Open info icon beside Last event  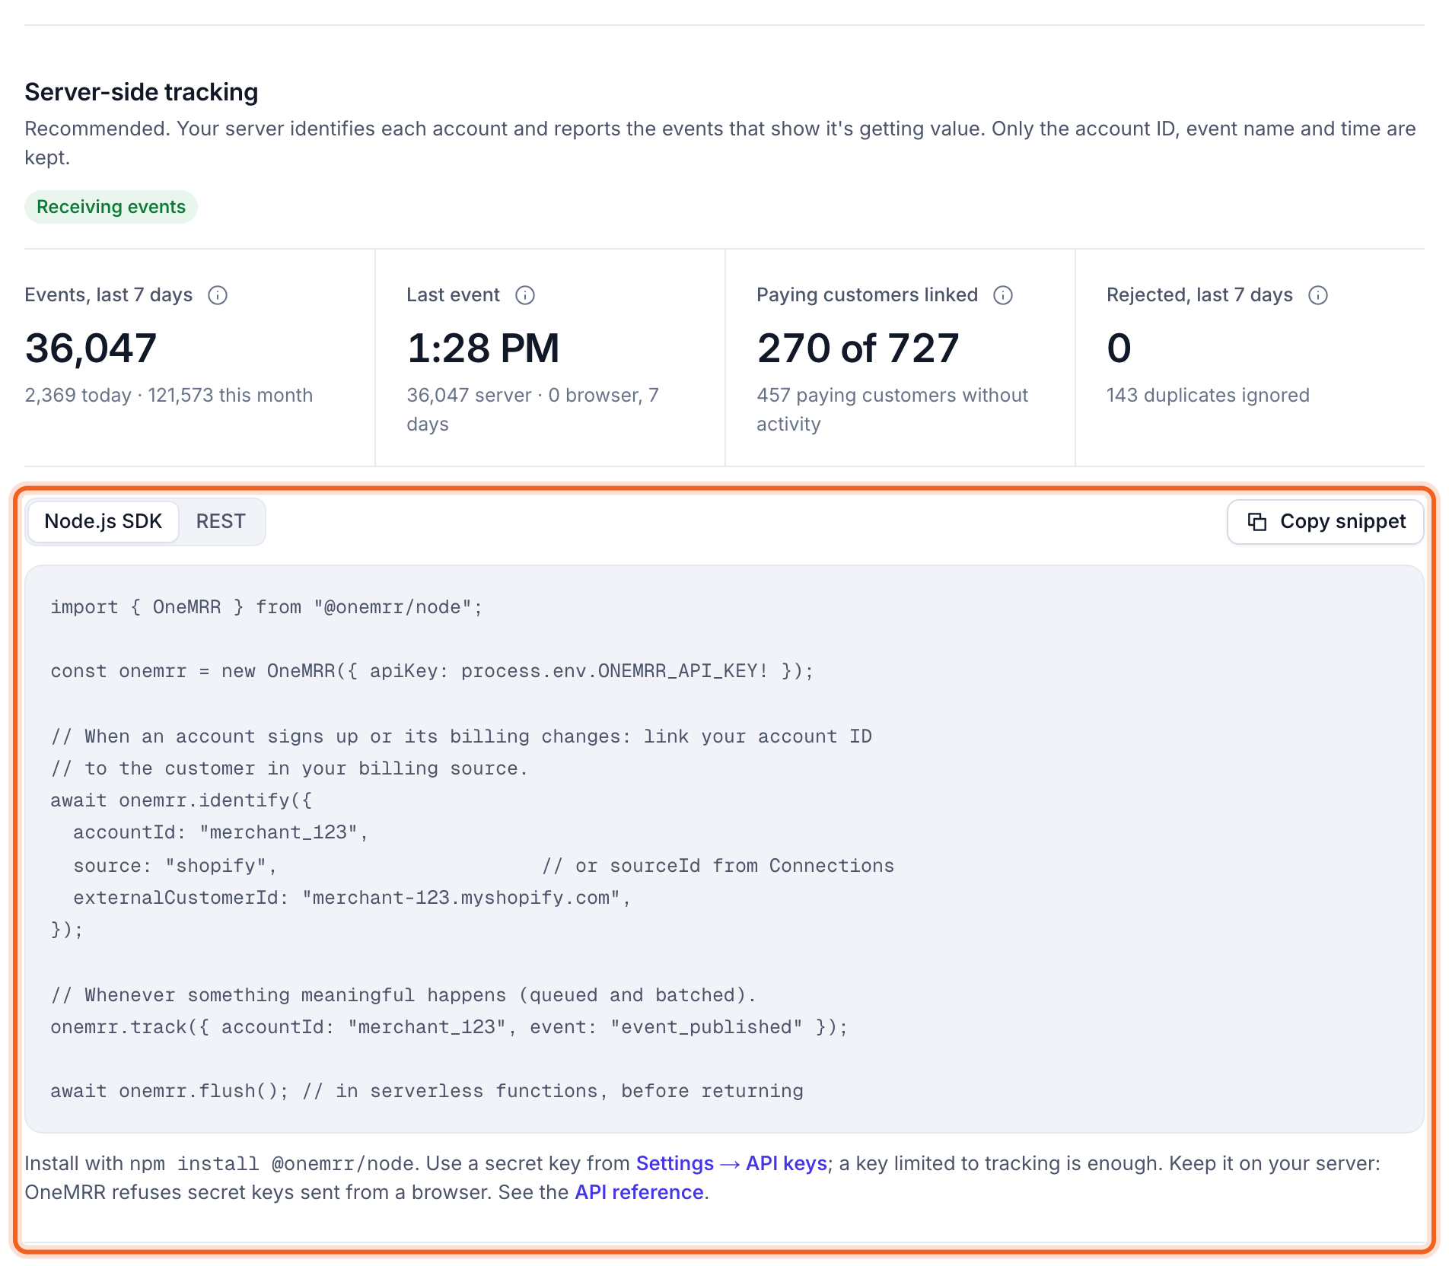(x=525, y=295)
